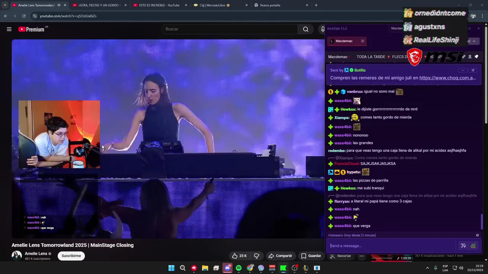The height and width of the screenshot is (274, 488).
Task: Open the YouTube hamburger guide menu
Action: pyautogui.click(x=9, y=29)
